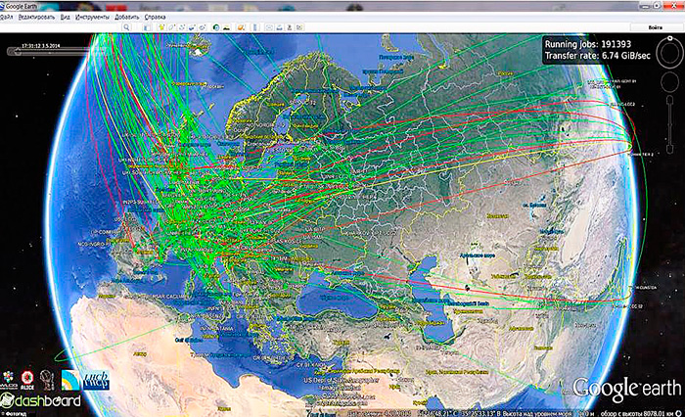Viewport: 685px width, 417px height.
Task: Start the Record a Tour icon
Action: click(203, 27)
